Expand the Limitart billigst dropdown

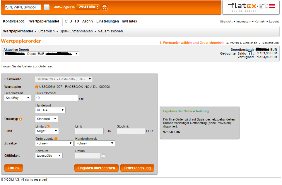tap(47, 131)
